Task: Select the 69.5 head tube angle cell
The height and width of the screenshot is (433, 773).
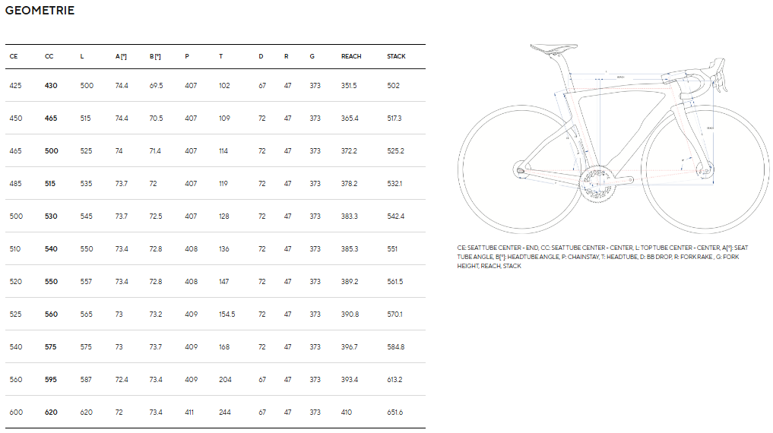Action: (x=156, y=86)
